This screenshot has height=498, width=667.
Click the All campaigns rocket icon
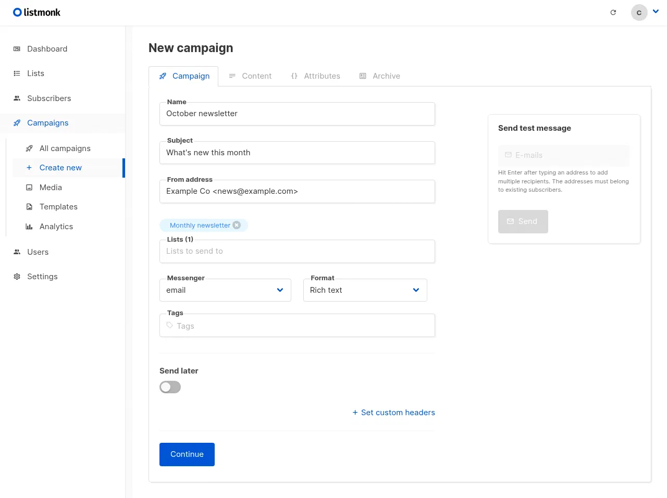pos(29,148)
